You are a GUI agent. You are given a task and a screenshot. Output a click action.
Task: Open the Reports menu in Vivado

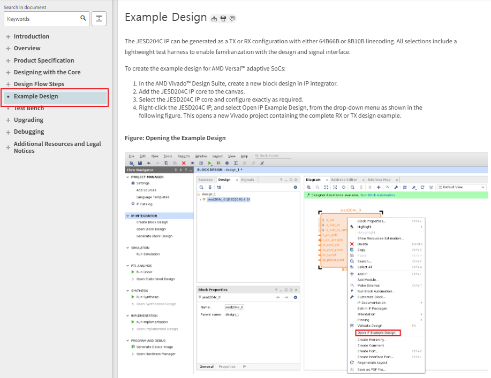tap(184, 156)
